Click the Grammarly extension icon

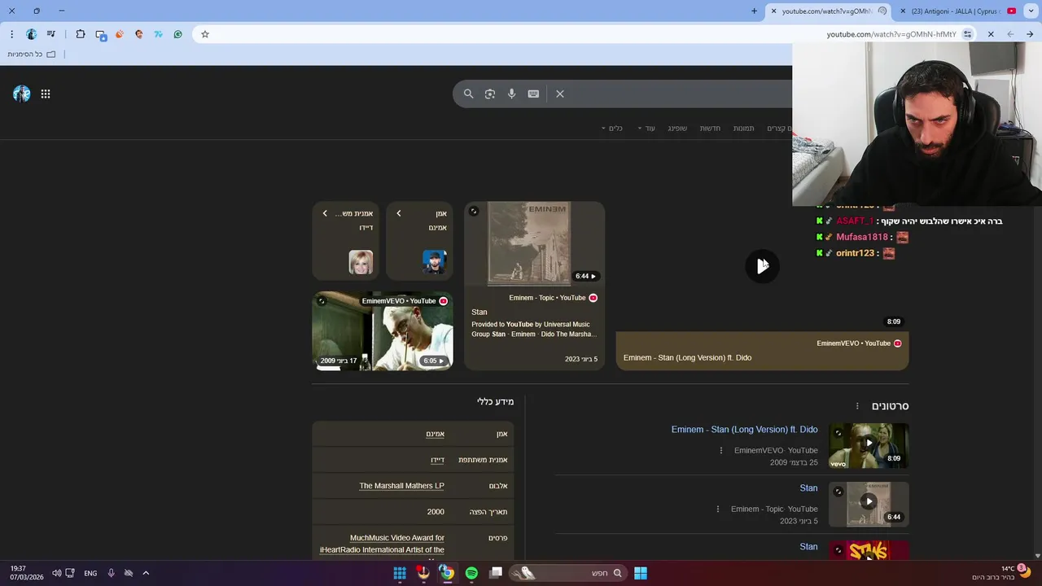pos(178,34)
